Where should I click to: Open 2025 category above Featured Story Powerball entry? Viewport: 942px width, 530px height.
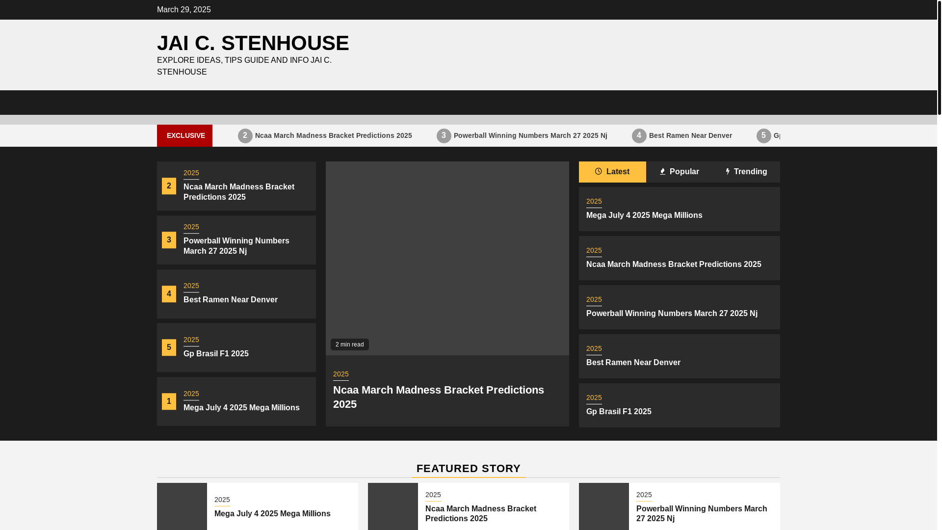(644, 495)
